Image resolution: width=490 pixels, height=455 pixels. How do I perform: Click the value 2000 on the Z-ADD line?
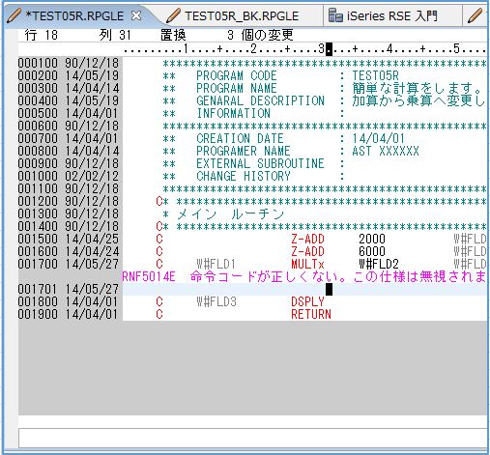tap(372, 239)
